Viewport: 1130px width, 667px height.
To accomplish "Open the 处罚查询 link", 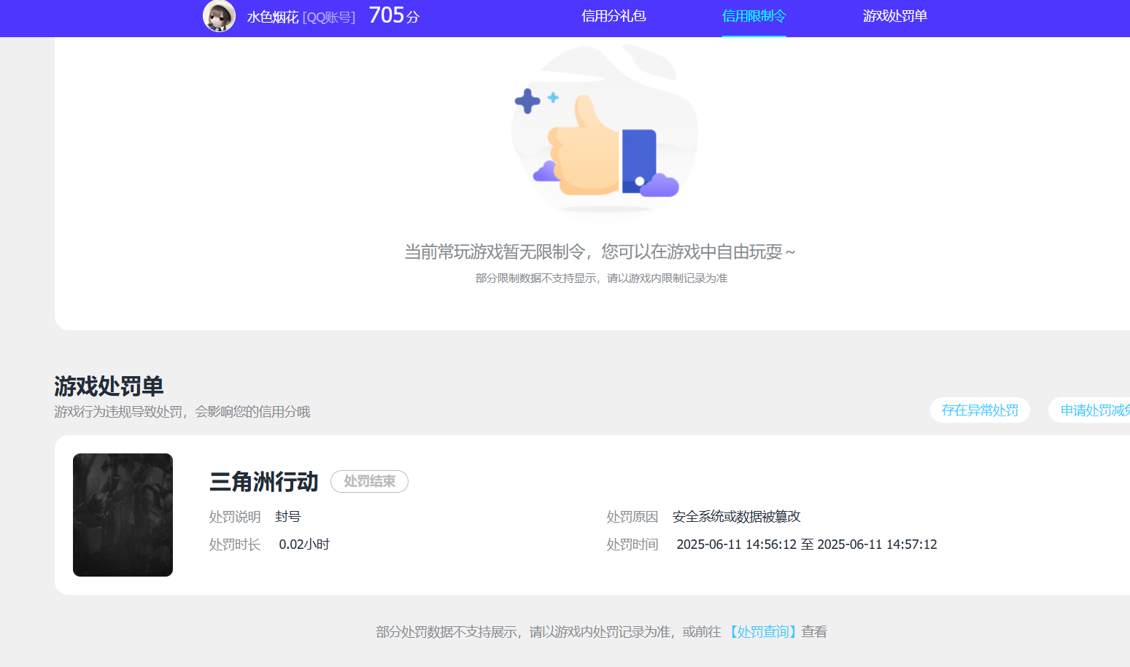I will (x=763, y=631).
